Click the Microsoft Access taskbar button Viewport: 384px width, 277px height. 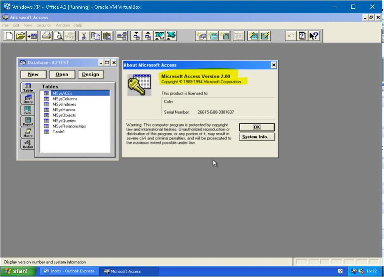click(x=129, y=271)
